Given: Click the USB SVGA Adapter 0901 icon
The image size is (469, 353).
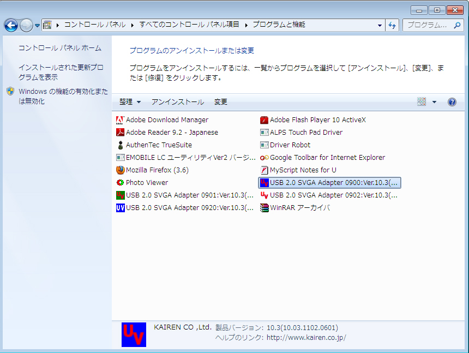Looking at the screenshot, I should tap(120, 195).
